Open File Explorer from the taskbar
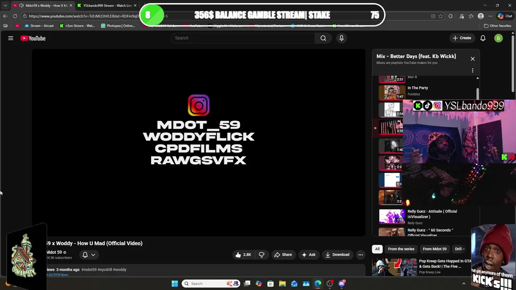This screenshot has height=290, width=516. pos(282,284)
